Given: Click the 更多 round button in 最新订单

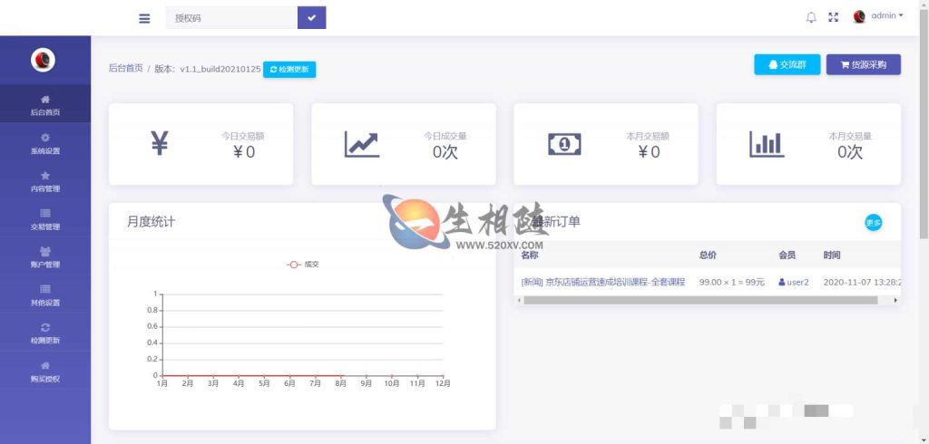Looking at the screenshot, I should 874,223.
